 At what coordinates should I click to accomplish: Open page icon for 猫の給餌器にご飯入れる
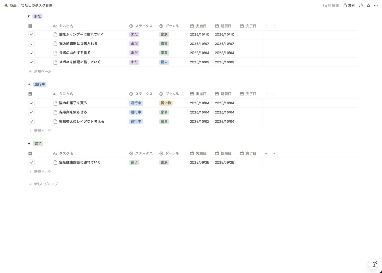(55, 44)
